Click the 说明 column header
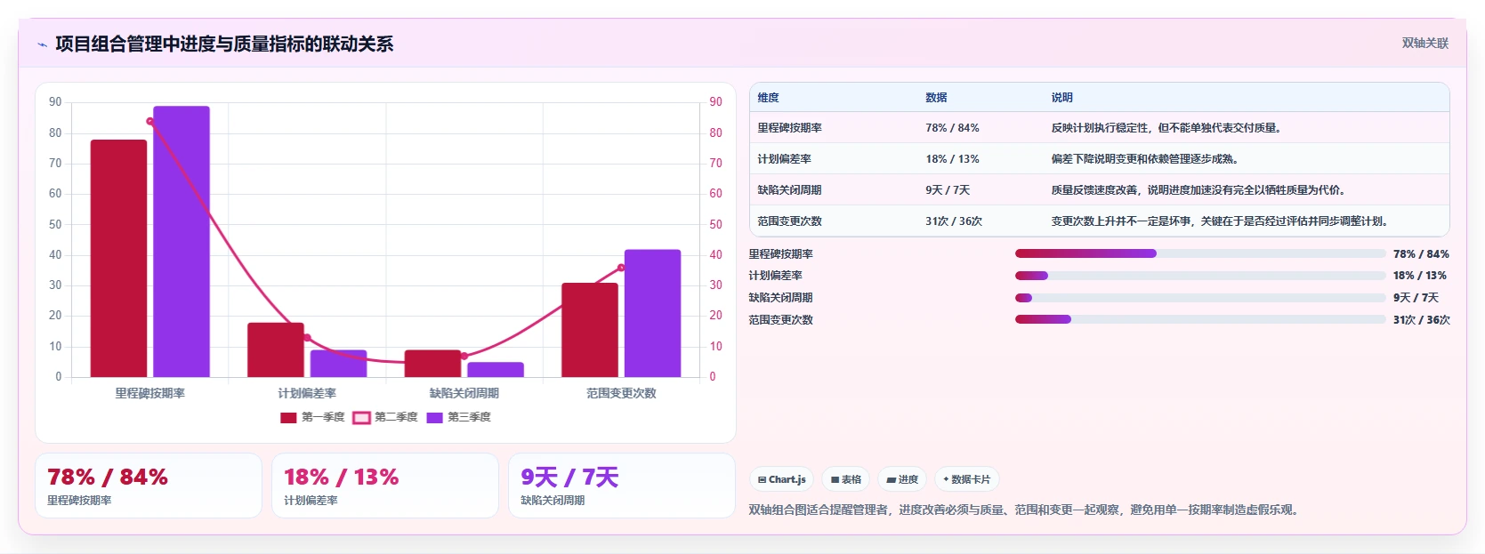 pos(1061,98)
